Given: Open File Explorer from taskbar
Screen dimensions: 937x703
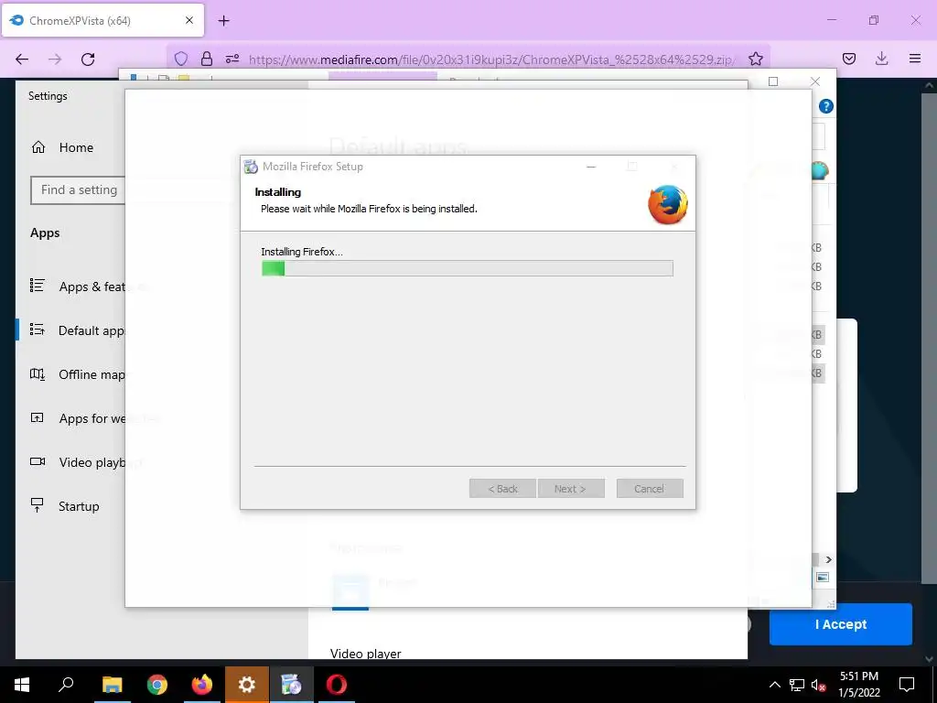Looking at the screenshot, I should pos(112,685).
